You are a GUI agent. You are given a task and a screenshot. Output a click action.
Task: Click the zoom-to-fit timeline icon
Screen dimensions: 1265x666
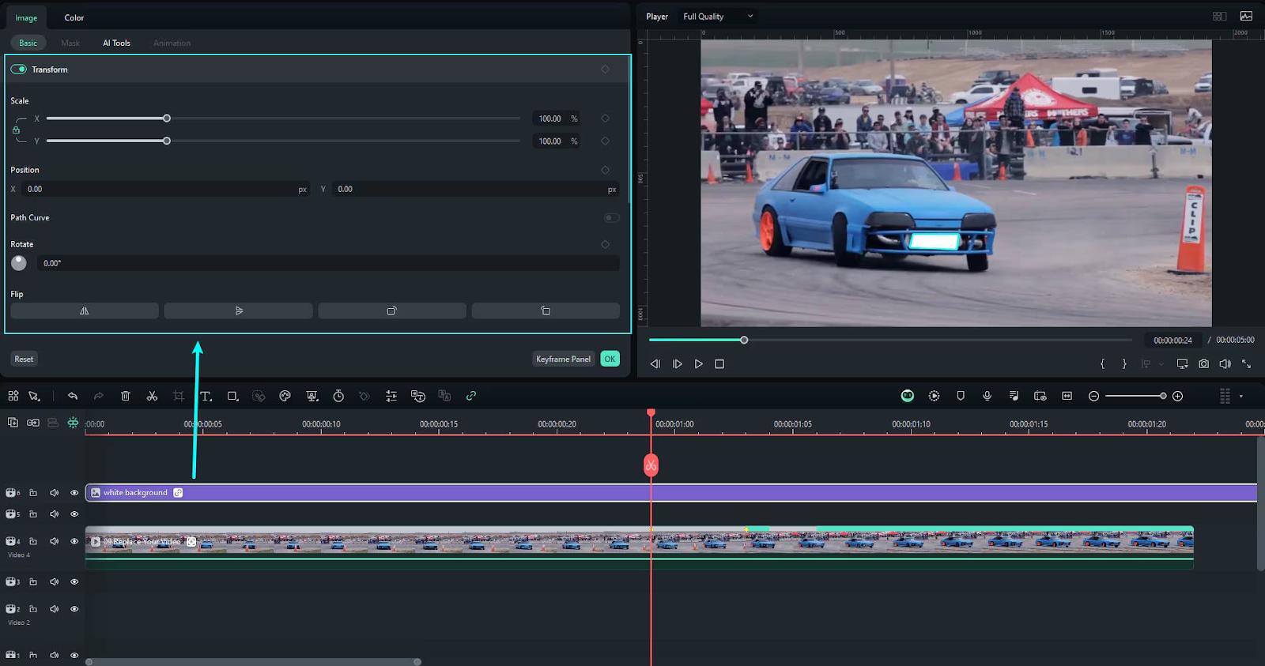click(x=1067, y=396)
